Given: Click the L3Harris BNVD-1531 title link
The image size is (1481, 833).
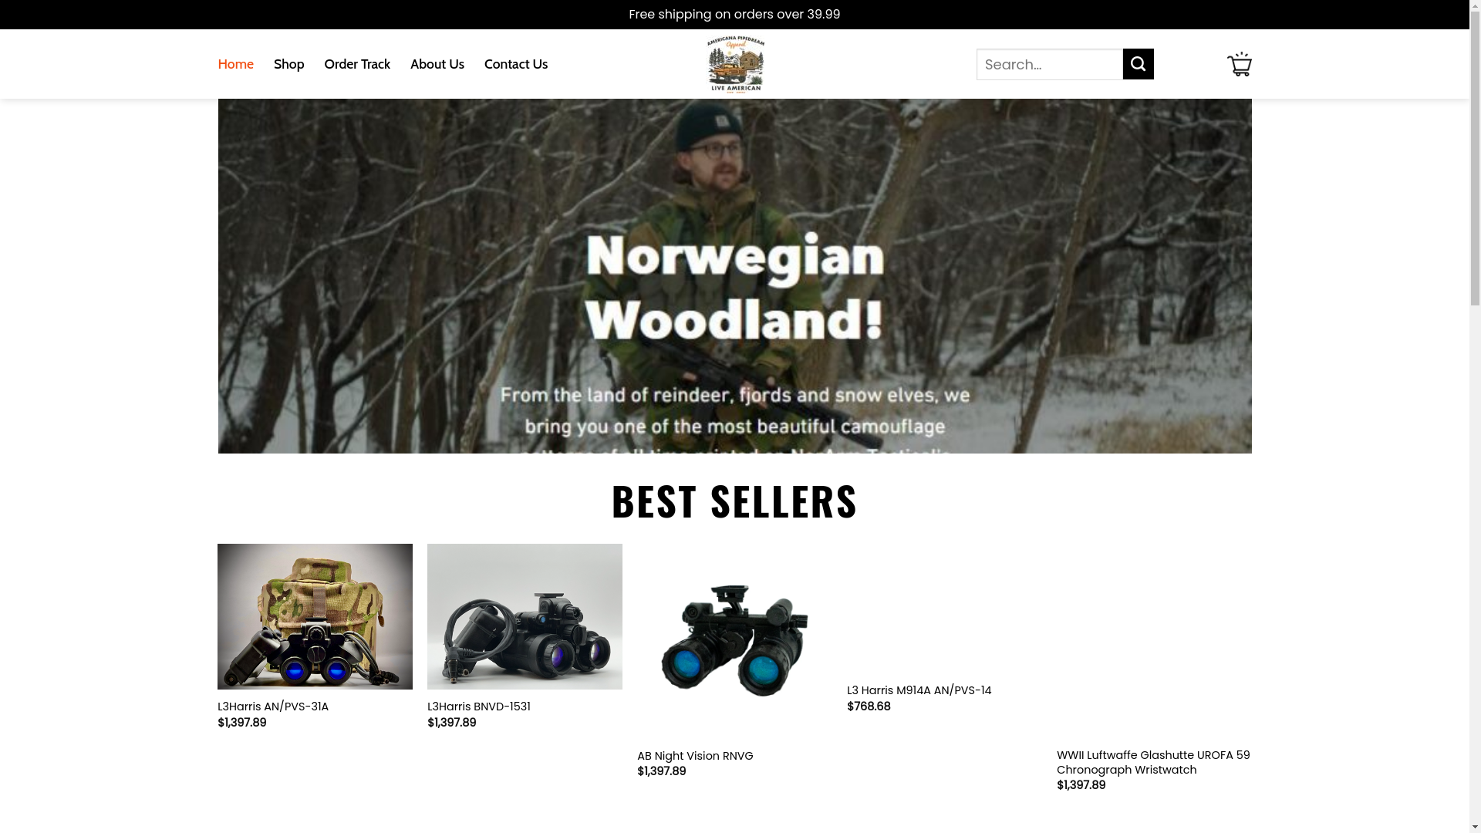Looking at the screenshot, I should pos(479,707).
